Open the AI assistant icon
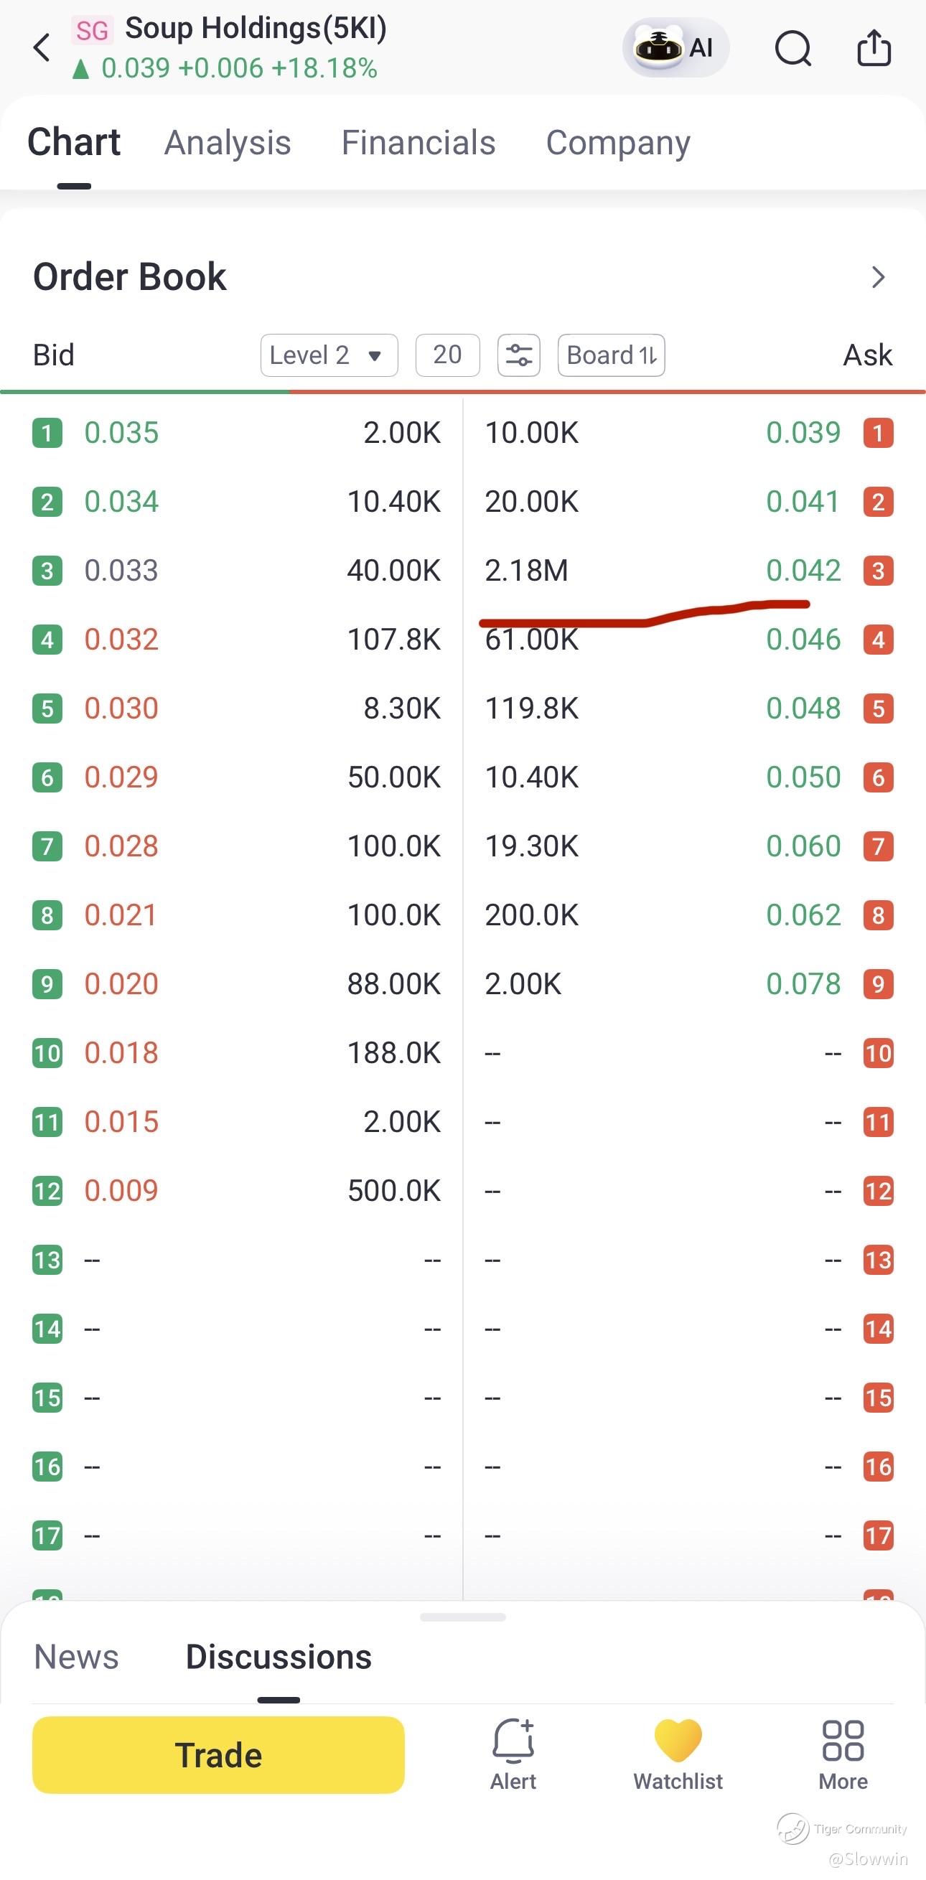 point(675,48)
